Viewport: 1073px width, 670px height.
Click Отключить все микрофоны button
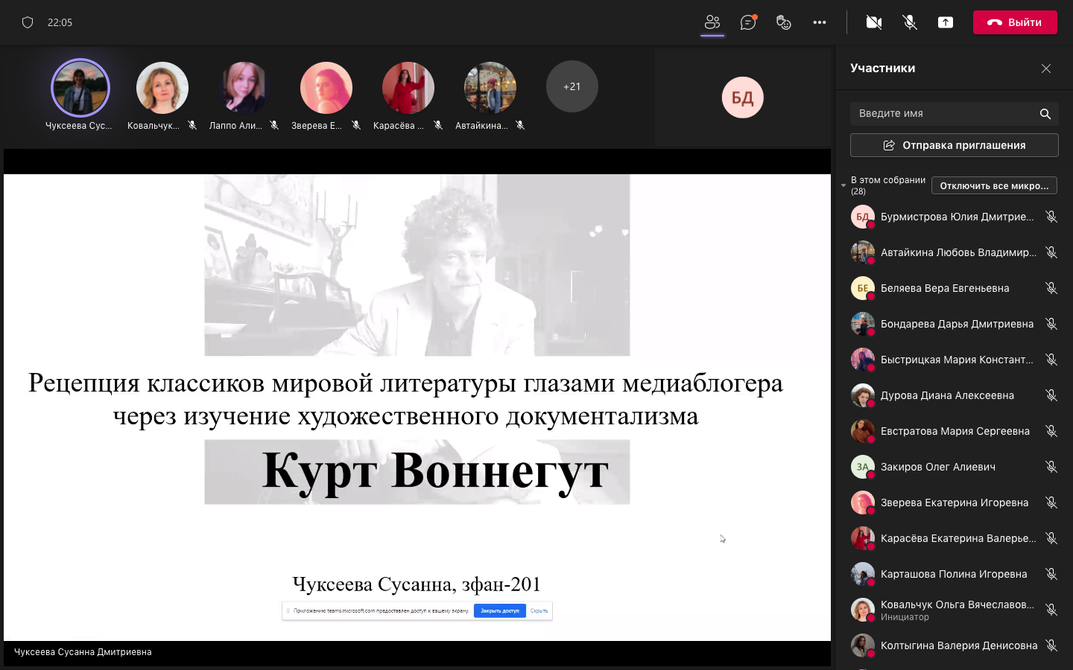pos(993,185)
